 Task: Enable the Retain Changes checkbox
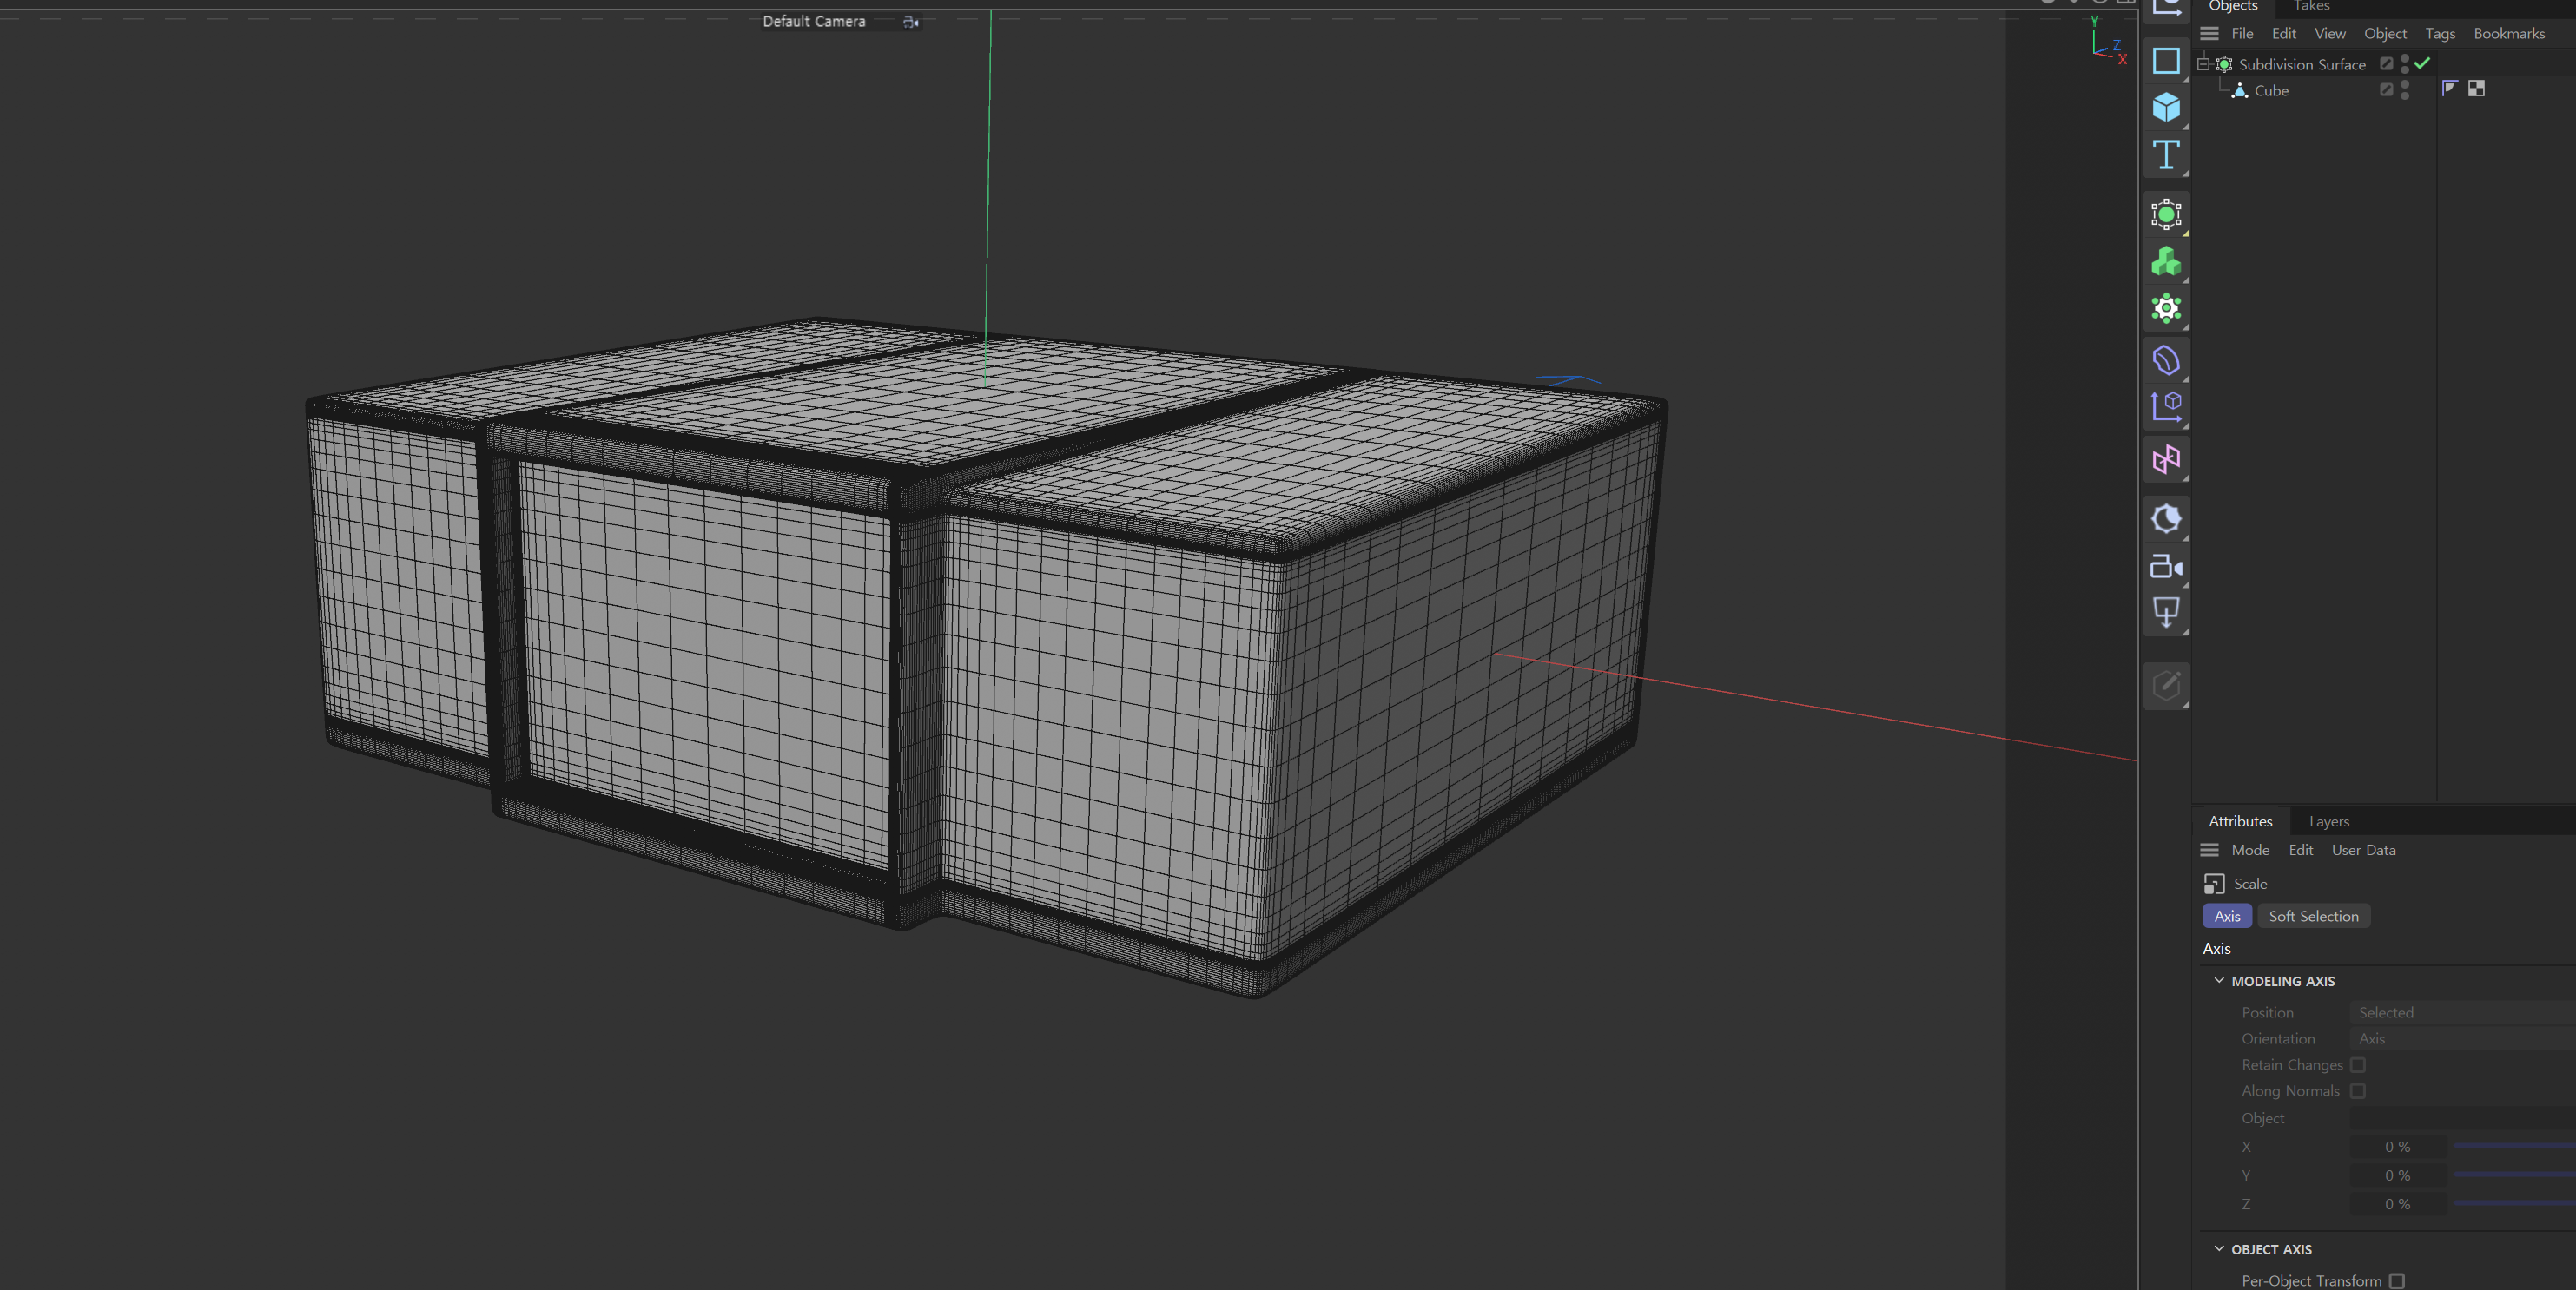(x=2358, y=1065)
